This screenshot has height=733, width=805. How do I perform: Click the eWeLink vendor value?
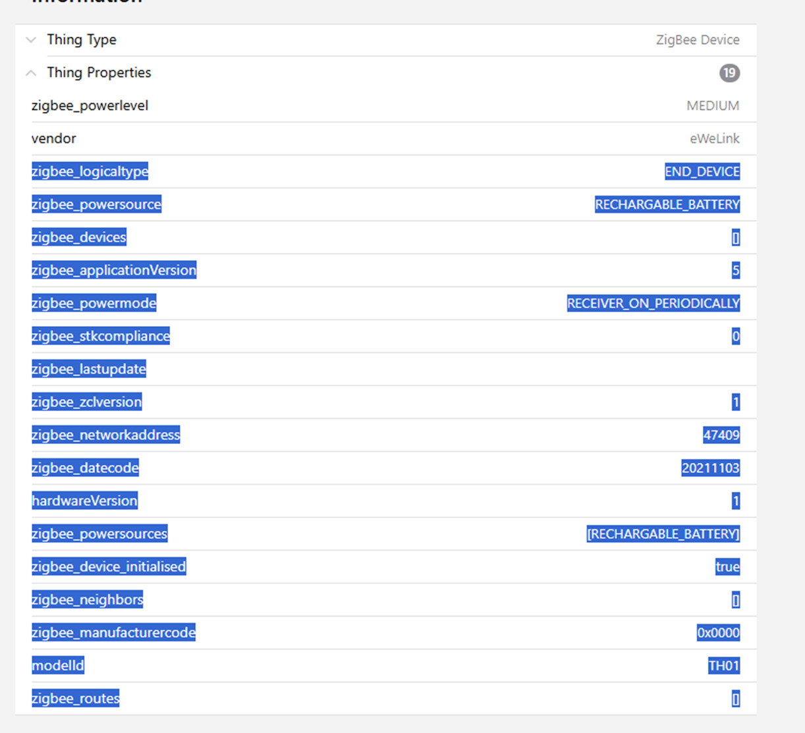coord(714,138)
